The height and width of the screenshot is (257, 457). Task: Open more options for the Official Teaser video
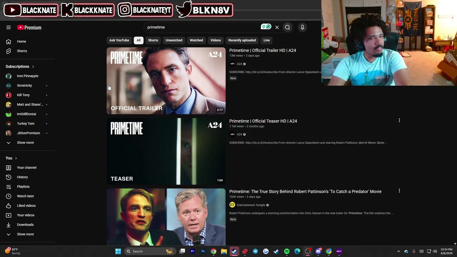click(399, 120)
